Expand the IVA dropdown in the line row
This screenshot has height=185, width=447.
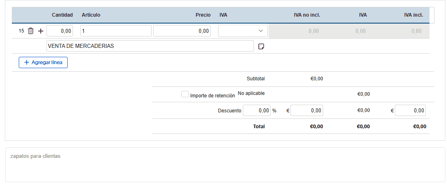pyautogui.click(x=243, y=31)
